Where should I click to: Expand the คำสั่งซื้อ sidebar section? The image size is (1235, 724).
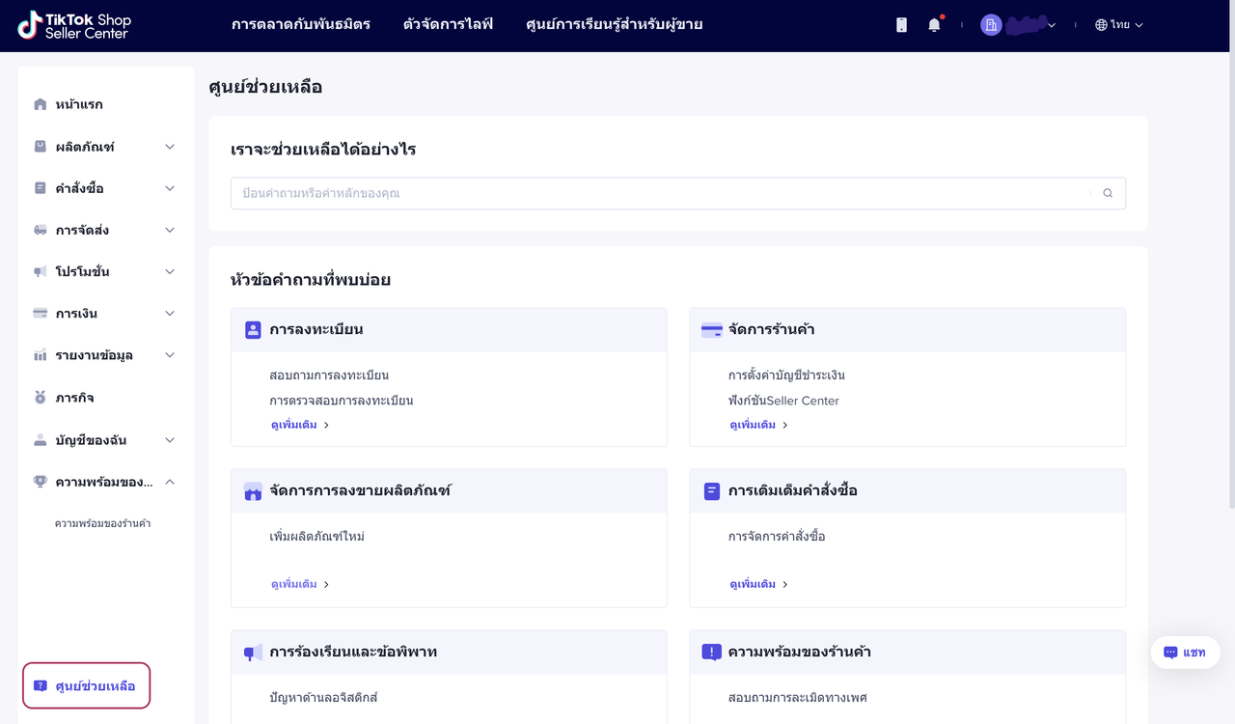(170, 188)
